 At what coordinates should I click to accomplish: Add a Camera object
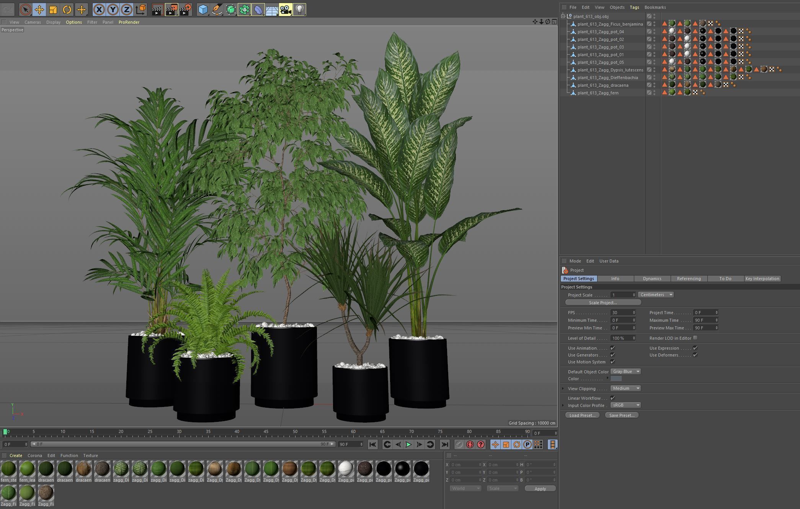point(286,10)
